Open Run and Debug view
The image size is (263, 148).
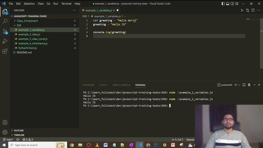tap(5, 41)
